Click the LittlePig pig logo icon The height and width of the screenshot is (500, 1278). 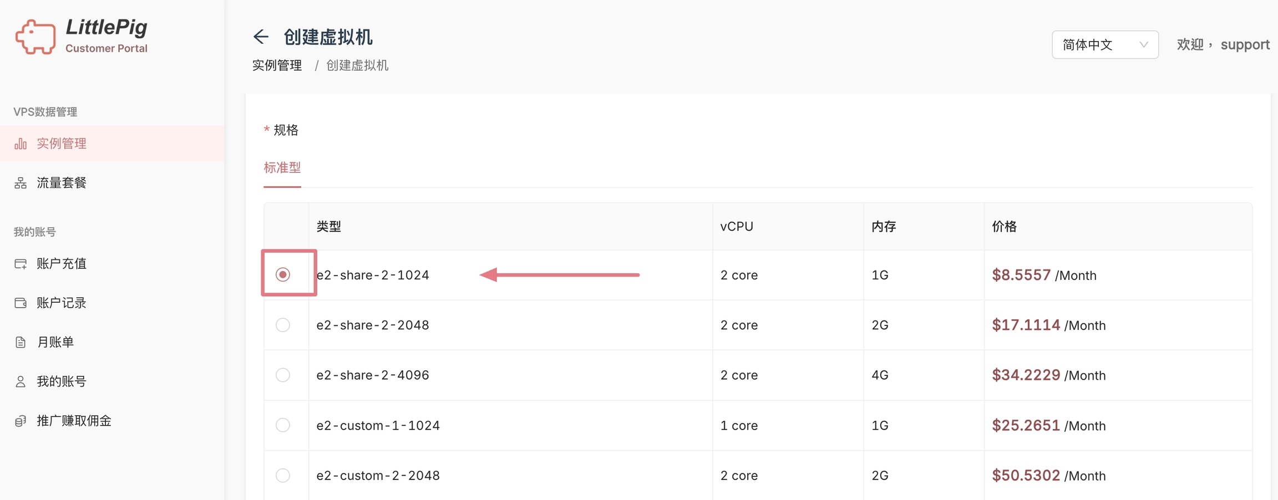click(35, 37)
